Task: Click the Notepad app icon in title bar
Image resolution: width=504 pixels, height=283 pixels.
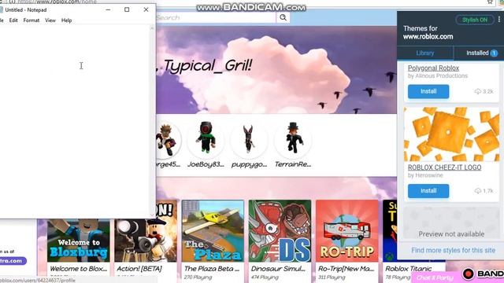Action: point(2,10)
